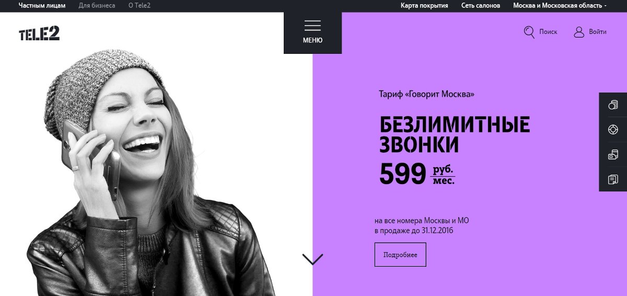The image size is (627, 296).
Task: Click the magnifier Поиск icon
Action: [x=529, y=32]
